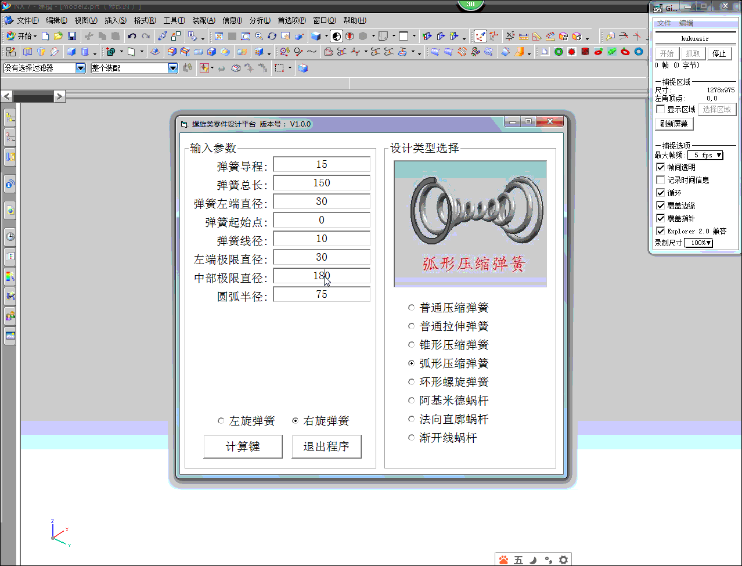Click the 刷新屏幕 button

click(674, 124)
